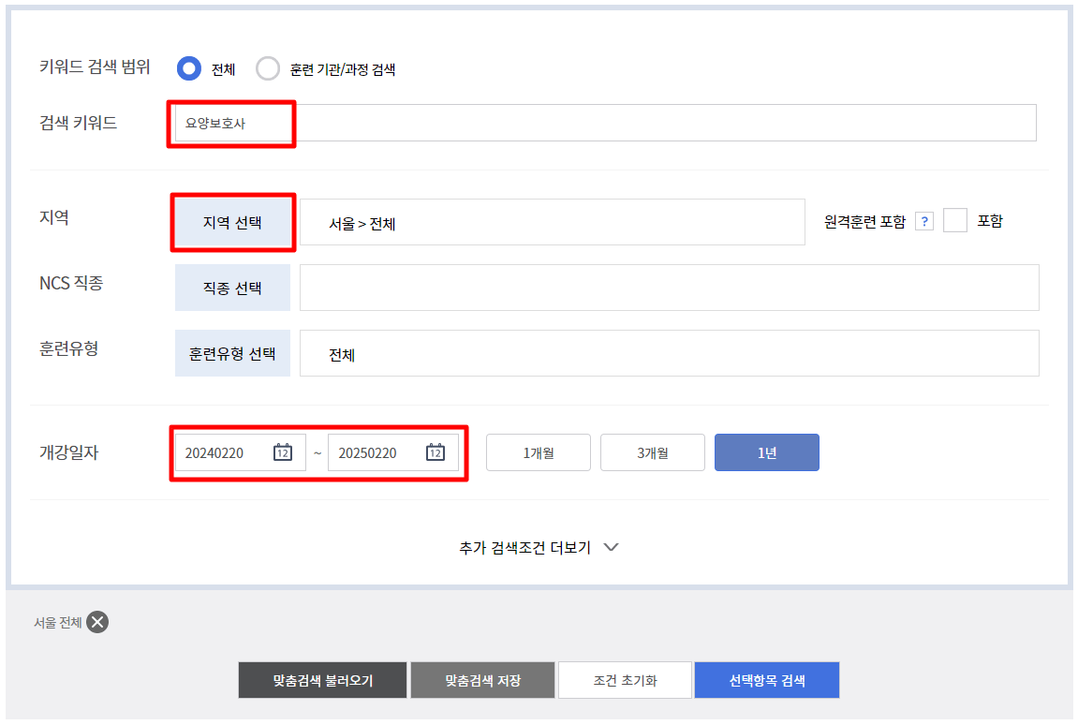
Task: Open the 지역 선택 region picker
Action: click(x=232, y=221)
